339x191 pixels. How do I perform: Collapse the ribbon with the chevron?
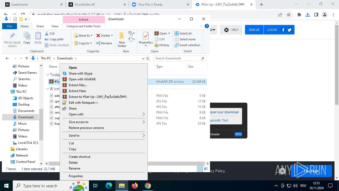[x=201, y=26]
